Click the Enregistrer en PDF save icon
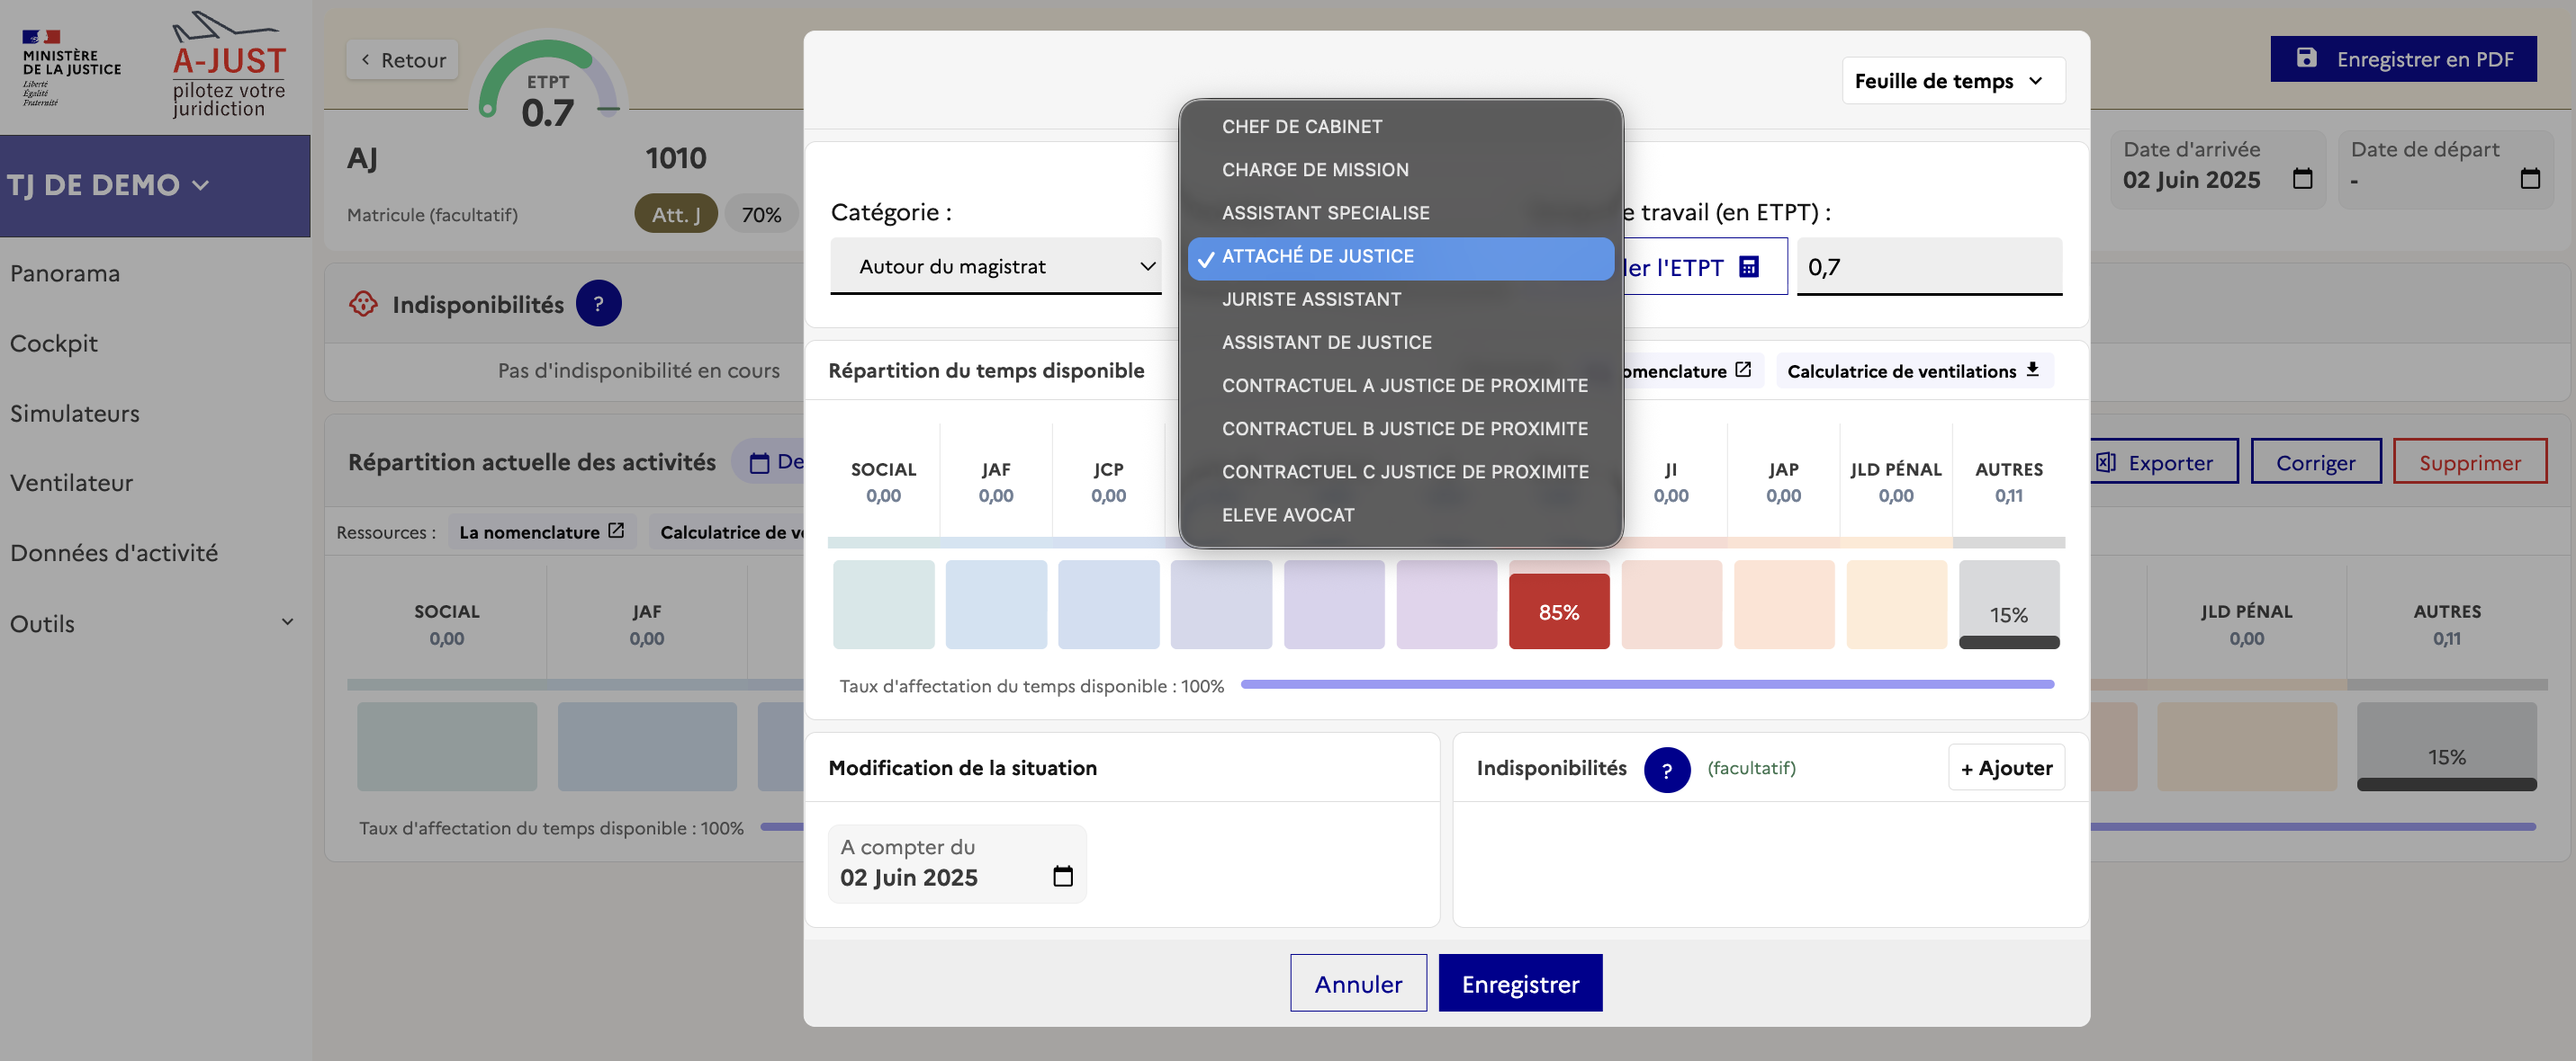The height and width of the screenshot is (1061, 2576). 2306,58
